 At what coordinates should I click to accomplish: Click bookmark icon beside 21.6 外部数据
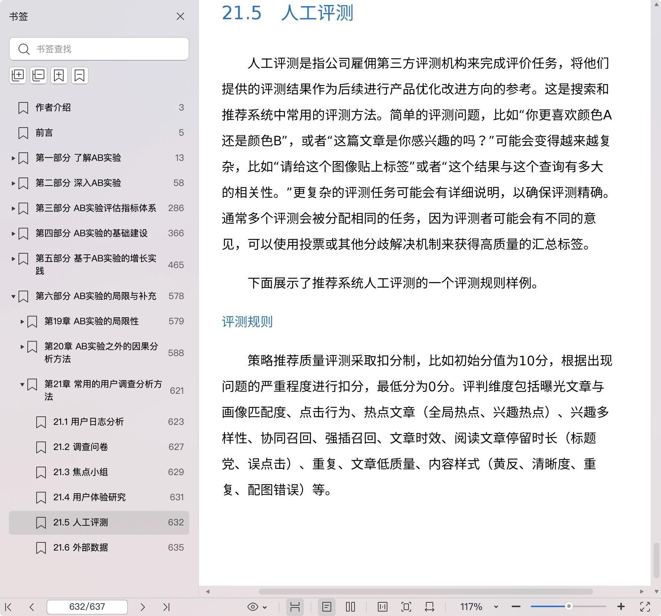(41, 548)
